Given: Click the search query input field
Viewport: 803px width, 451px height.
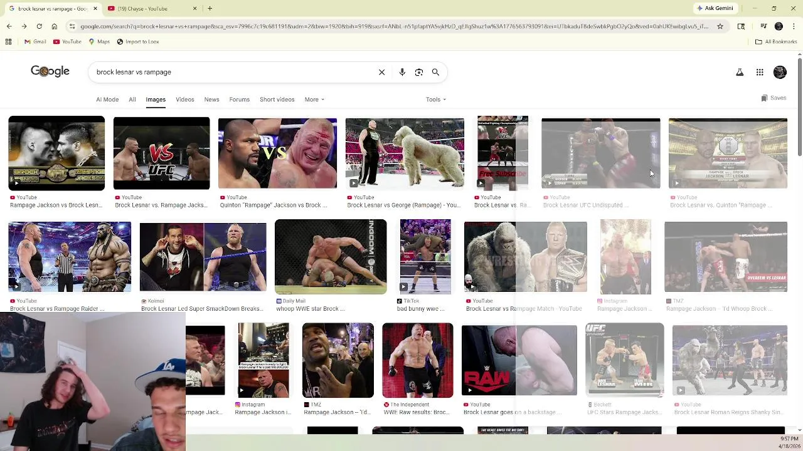Looking at the screenshot, I should pos(232,72).
